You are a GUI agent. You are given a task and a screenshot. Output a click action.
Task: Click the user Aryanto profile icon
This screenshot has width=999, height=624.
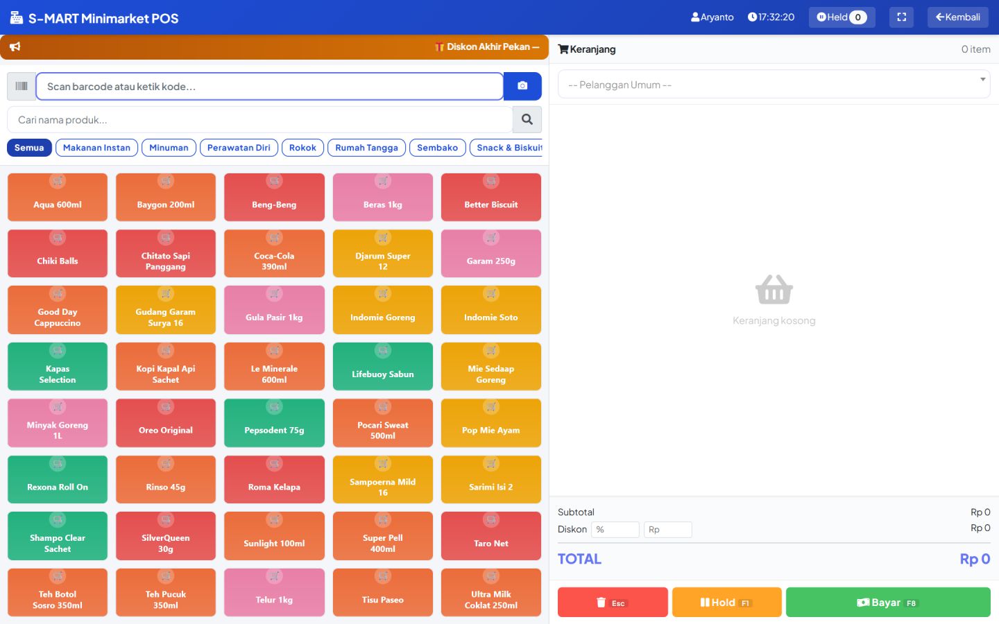click(695, 17)
